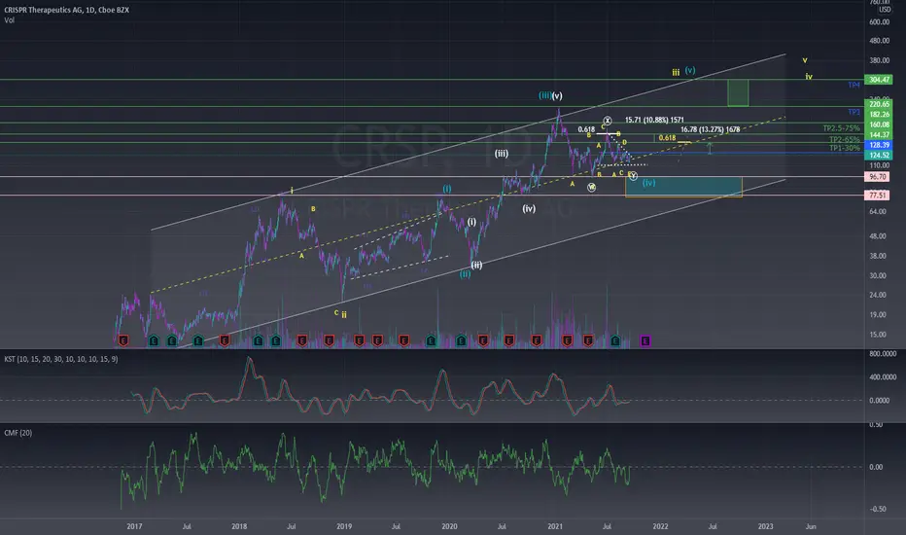
Task: Click the 2023 label on time axis
Action: click(765, 526)
